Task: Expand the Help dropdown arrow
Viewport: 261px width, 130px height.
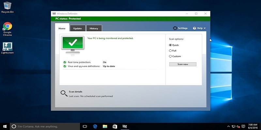Action: [x=205, y=28]
